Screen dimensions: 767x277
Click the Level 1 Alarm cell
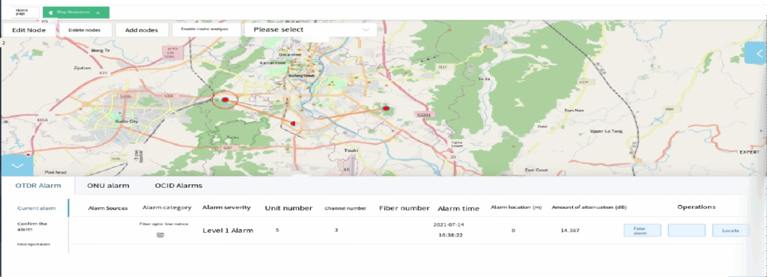228,230
